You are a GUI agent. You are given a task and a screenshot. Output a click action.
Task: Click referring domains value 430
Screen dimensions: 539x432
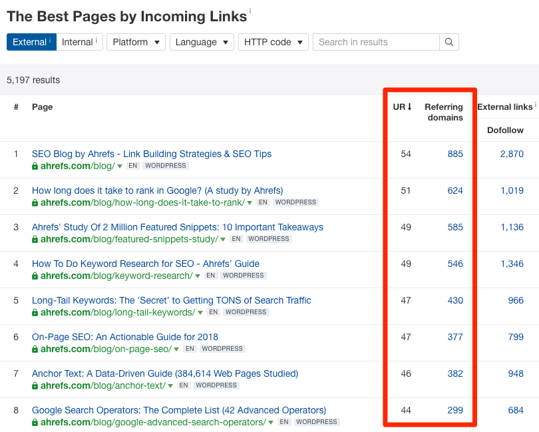455,300
